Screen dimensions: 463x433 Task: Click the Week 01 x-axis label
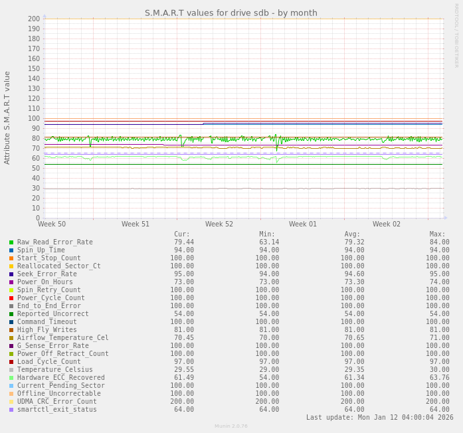(303, 224)
